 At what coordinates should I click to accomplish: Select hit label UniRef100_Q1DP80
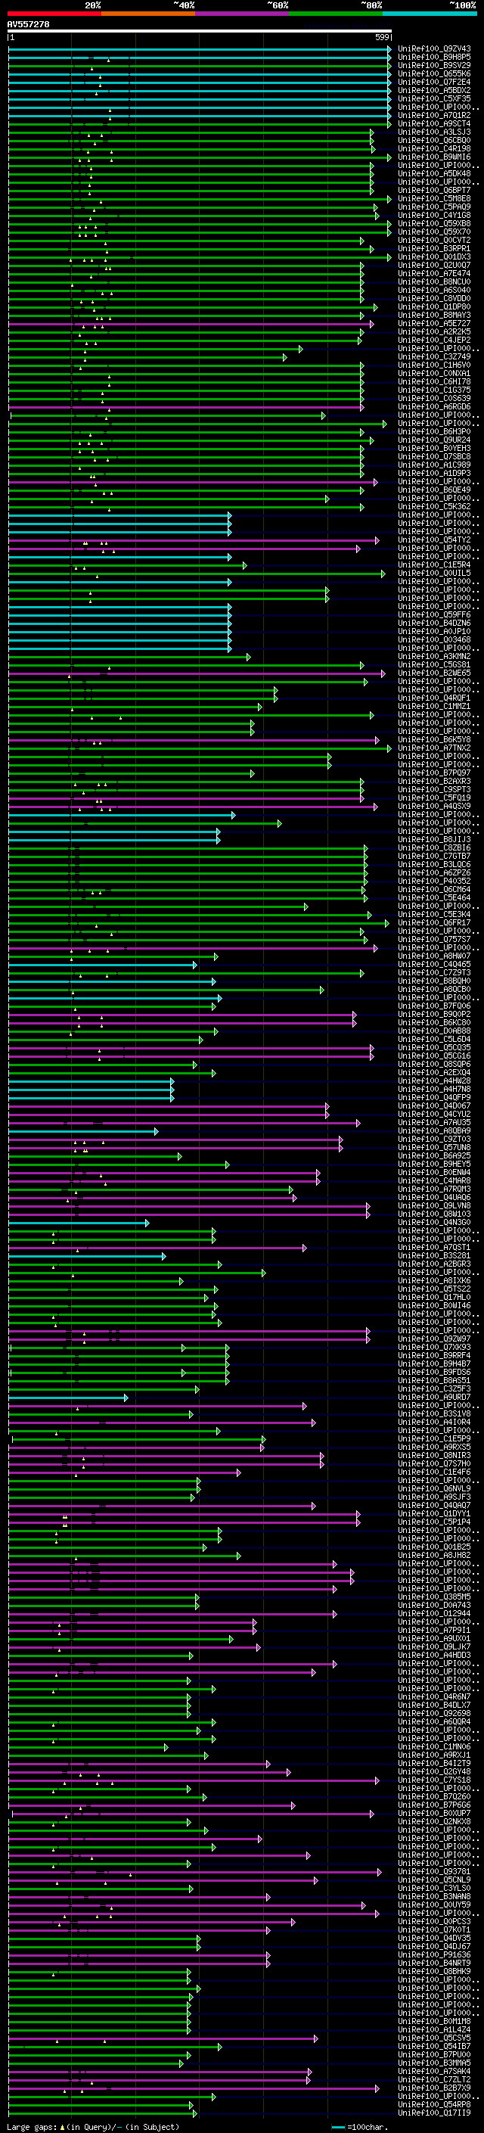(434, 306)
